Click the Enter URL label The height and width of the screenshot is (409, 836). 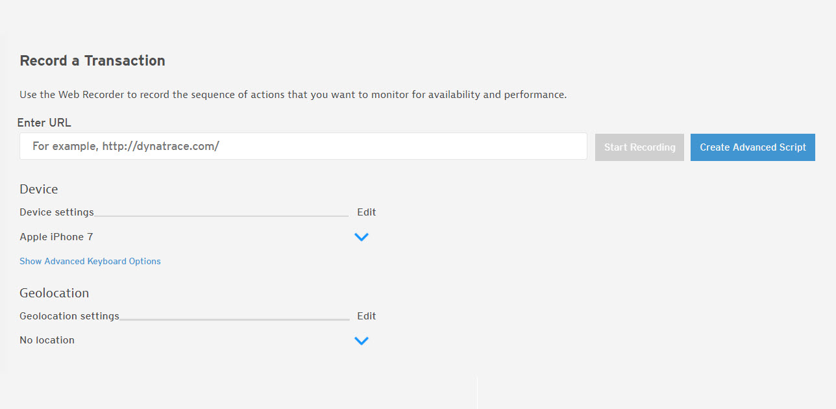point(44,123)
